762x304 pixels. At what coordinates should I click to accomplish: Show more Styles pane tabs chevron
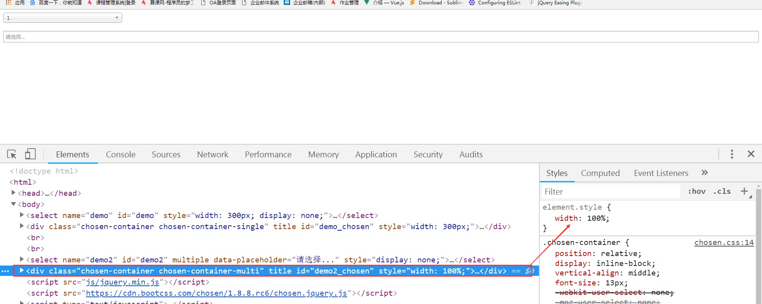coord(704,172)
